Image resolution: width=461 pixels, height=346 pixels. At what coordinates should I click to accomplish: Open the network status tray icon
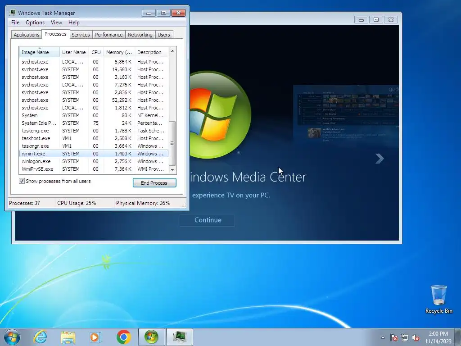405,338
